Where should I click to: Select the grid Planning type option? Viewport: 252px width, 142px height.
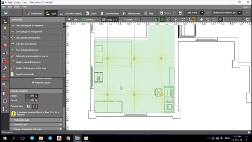[35, 106]
